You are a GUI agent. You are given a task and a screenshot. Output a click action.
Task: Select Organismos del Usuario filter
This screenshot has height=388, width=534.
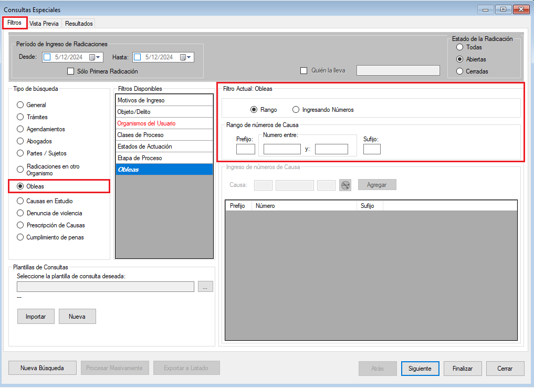click(x=146, y=123)
